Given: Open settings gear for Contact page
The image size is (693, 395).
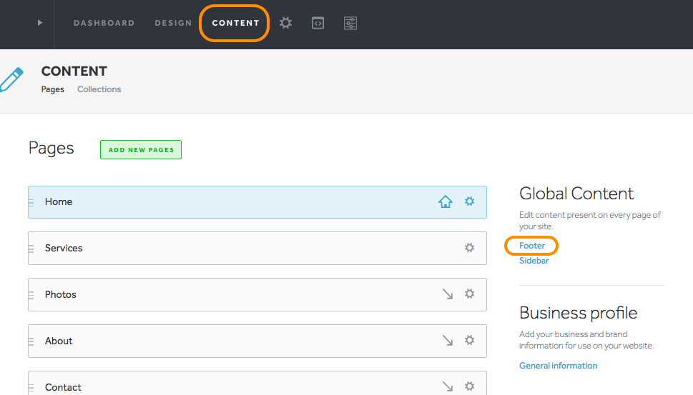Looking at the screenshot, I should click(469, 386).
